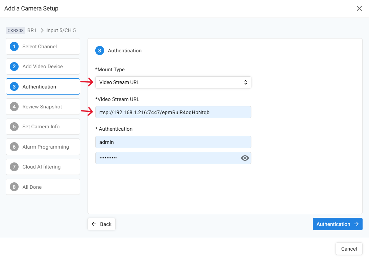
Task: Click the CKB308 breadcrumb tag
Action: (x=16, y=30)
